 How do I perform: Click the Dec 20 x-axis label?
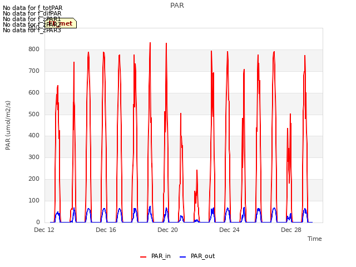tap(168, 230)
